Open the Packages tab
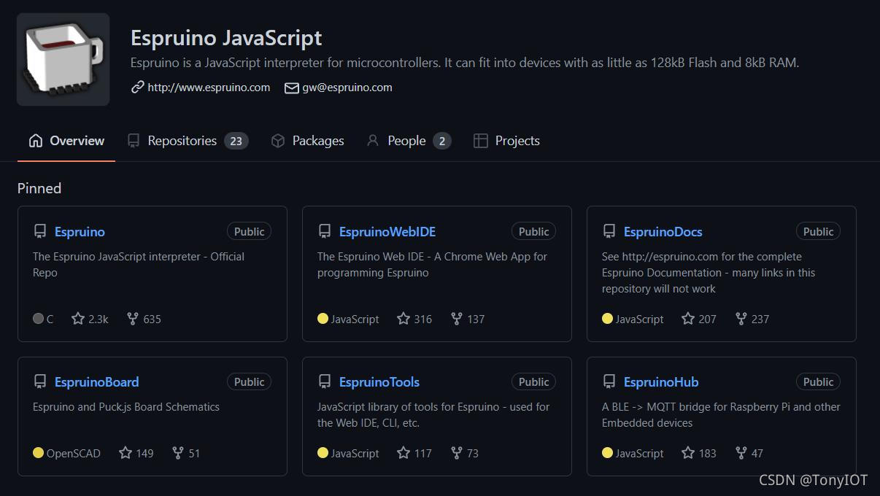The height and width of the screenshot is (496, 880). pyautogui.click(x=307, y=141)
